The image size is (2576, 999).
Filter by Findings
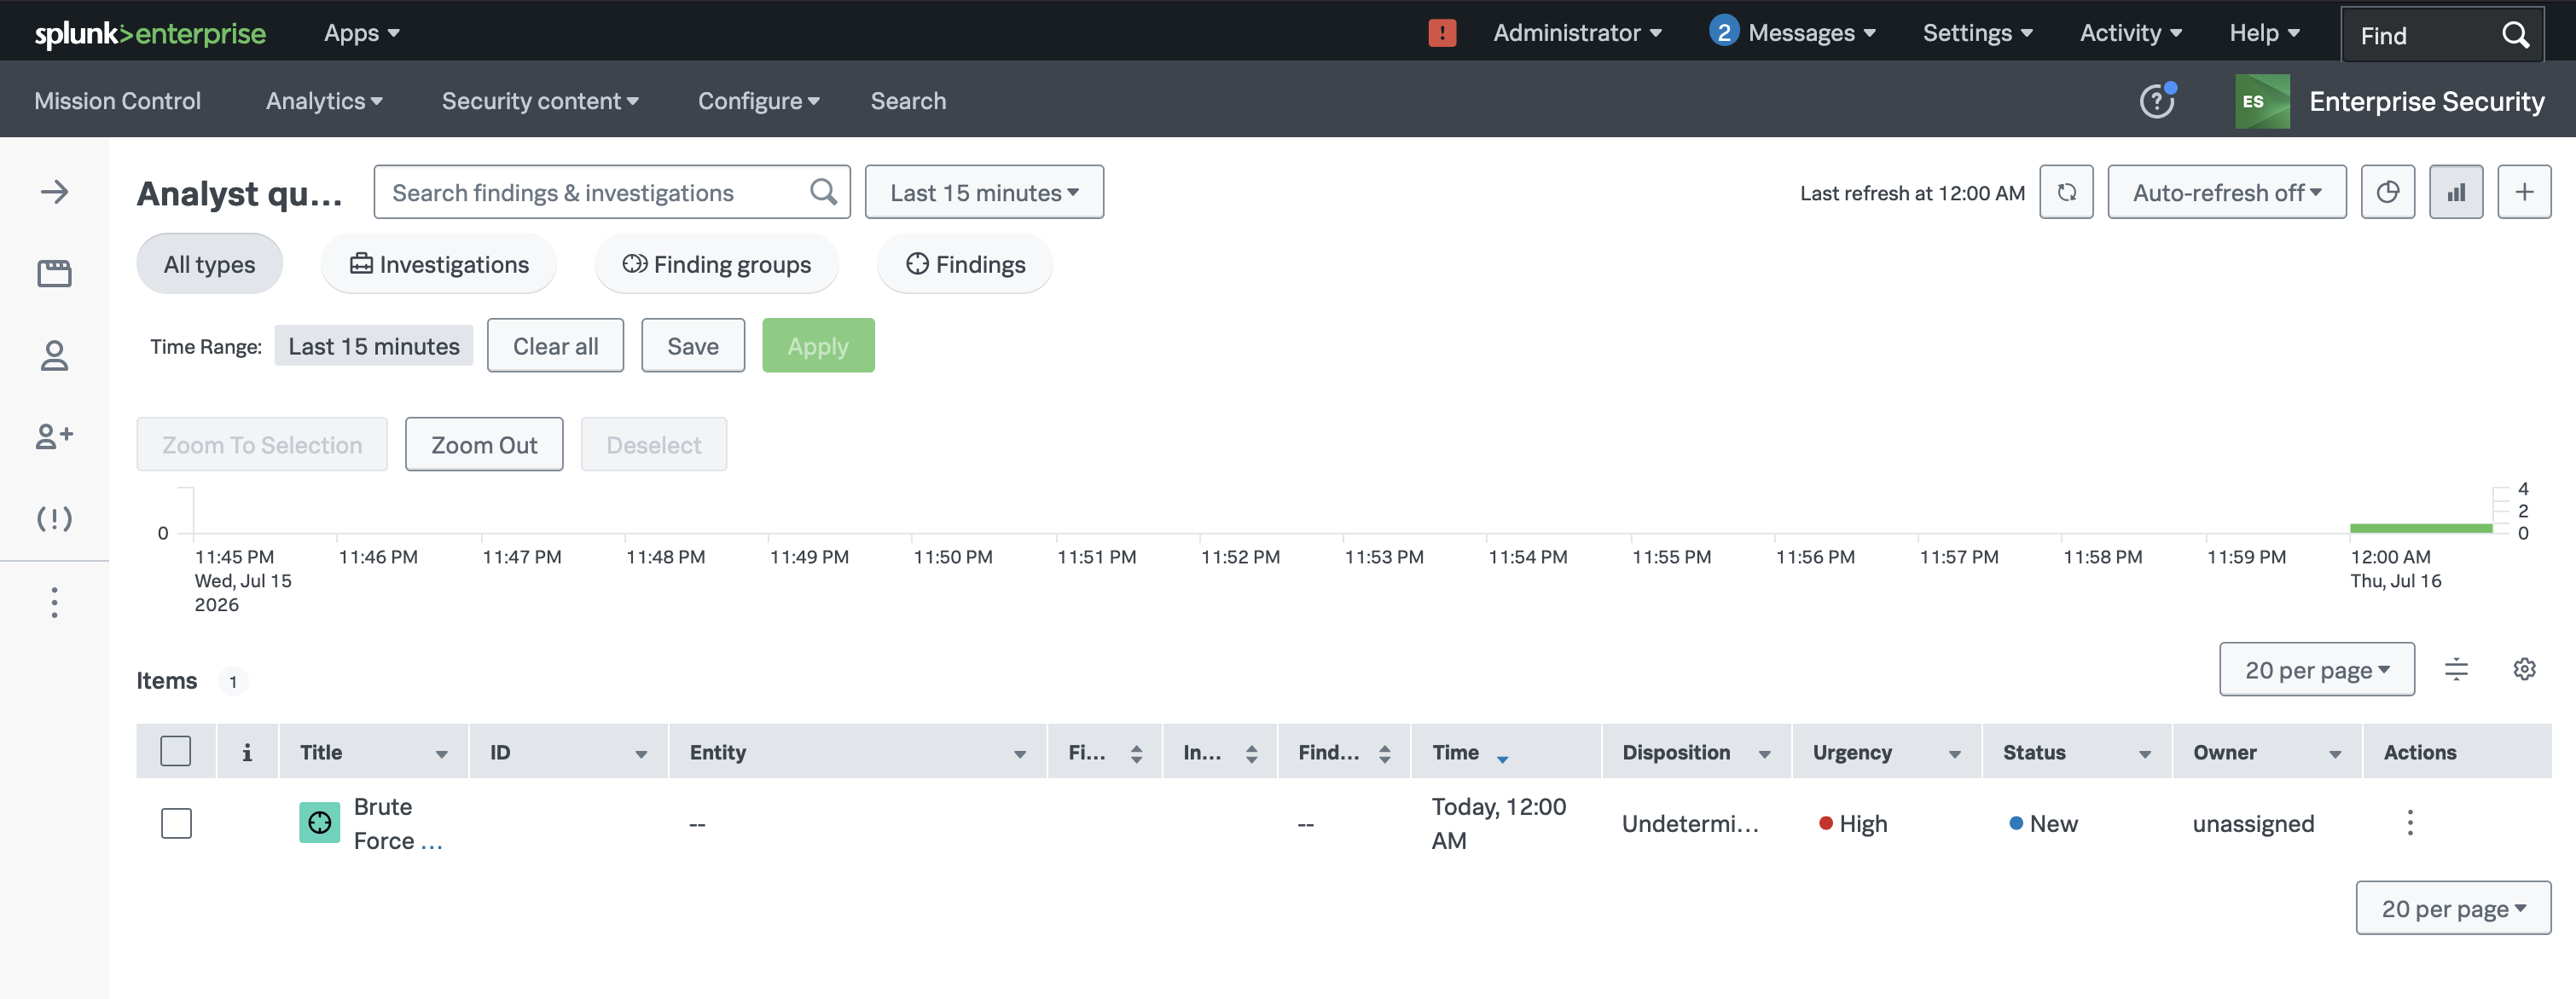964,263
